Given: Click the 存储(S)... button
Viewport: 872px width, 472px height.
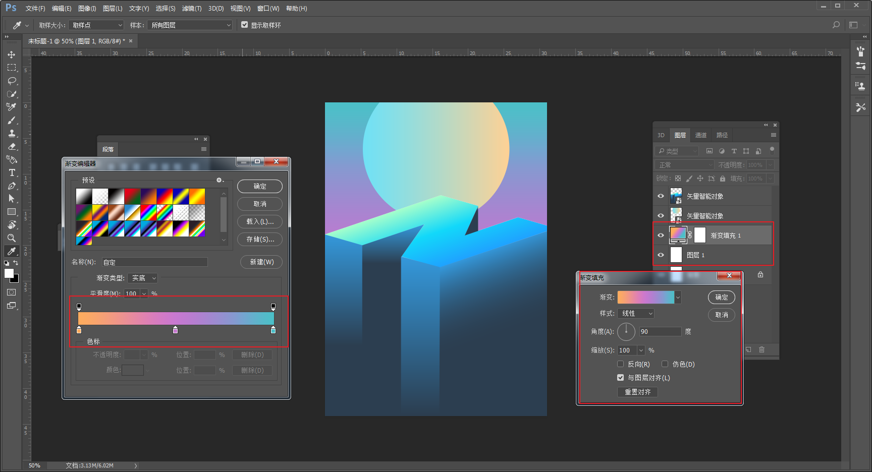Looking at the screenshot, I should [x=260, y=240].
